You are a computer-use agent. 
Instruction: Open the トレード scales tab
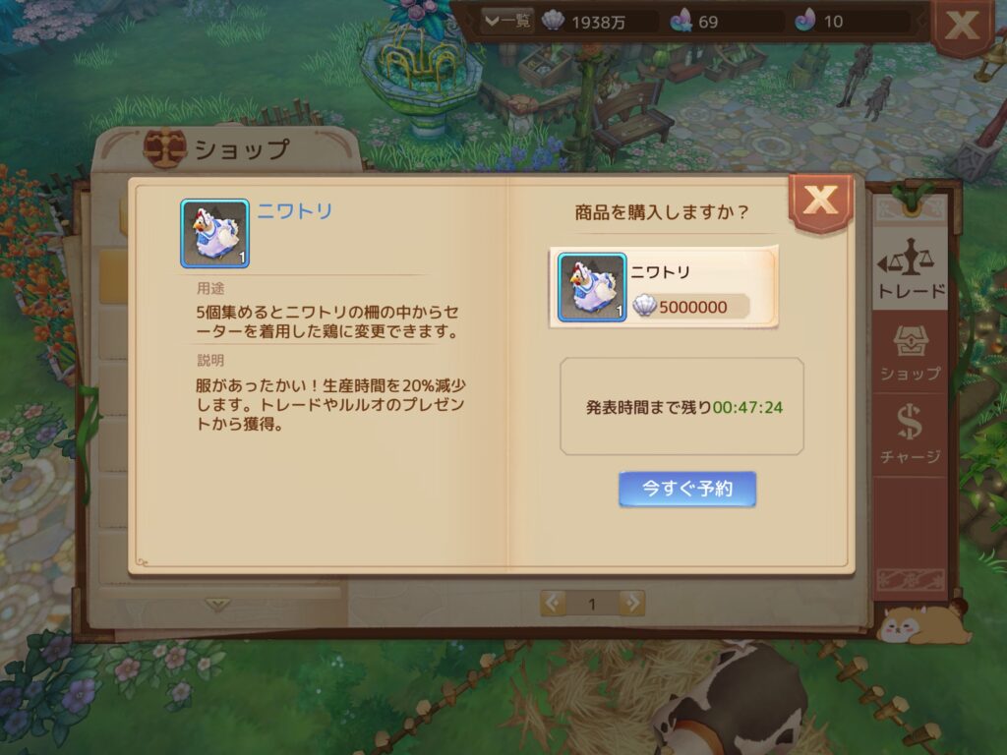click(910, 267)
